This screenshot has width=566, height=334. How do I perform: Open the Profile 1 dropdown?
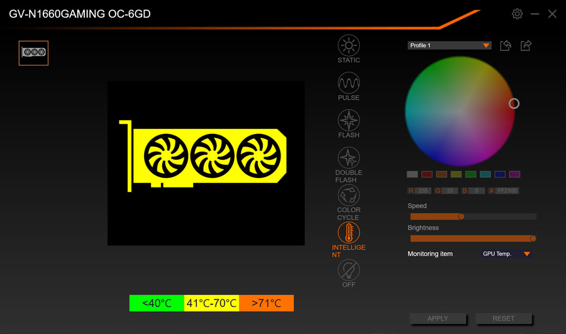tap(450, 45)
